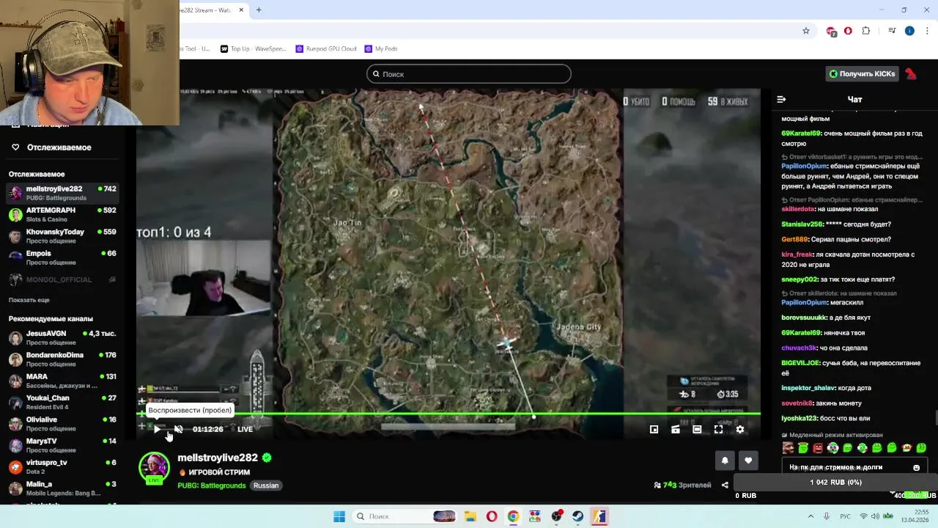Image resolution: width=938 pixels, height=528 pixels.
Task: Click the Steam taskbar icon
Action: [578, 516]
